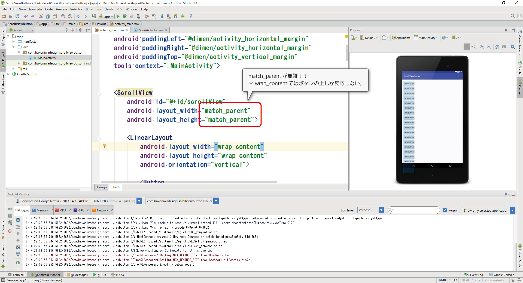Click the logcat search field
This screenshot has width=523, height=283.
coord(413,210)
